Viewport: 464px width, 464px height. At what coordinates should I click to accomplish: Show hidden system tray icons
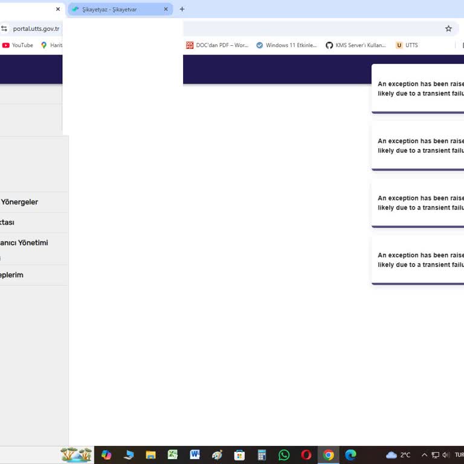[424, 455]
